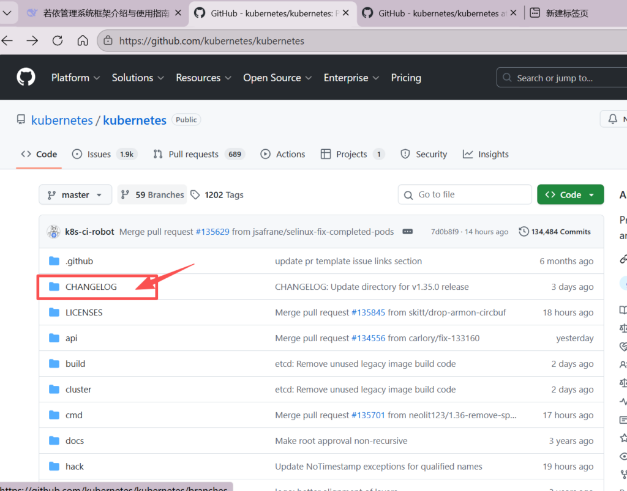627x491 pixels.
Task: Reload the page with the browser refresh icon
Action: coord(58,41)
